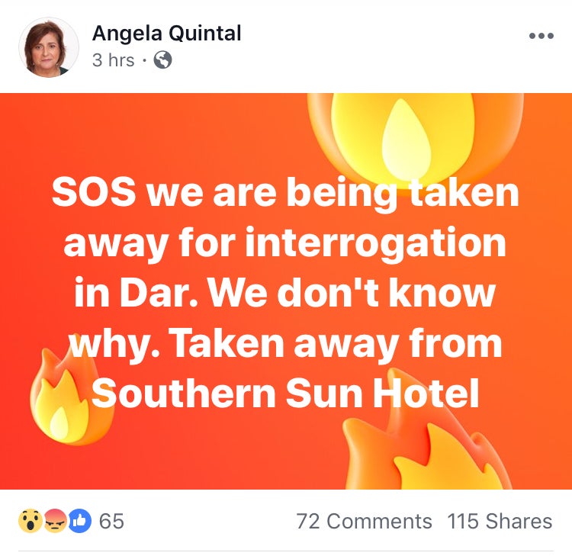View the 65 reactions count
This screenshot has width=572, height=559.
(111, 521)
